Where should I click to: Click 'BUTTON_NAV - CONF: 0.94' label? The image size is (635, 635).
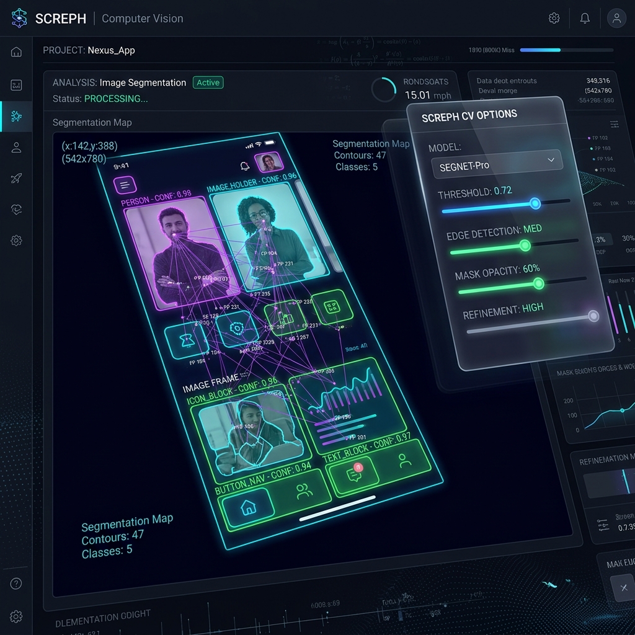tap(263, 478)
